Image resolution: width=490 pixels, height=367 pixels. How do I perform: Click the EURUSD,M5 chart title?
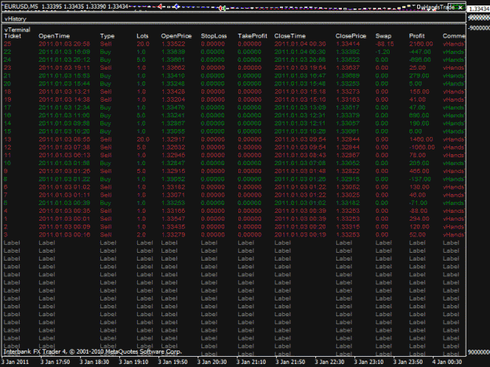(20, 6)
